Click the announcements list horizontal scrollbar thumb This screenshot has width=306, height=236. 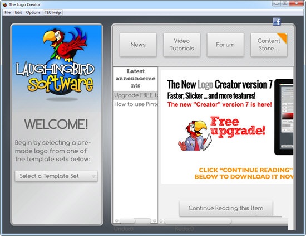(x=127, y=221)
